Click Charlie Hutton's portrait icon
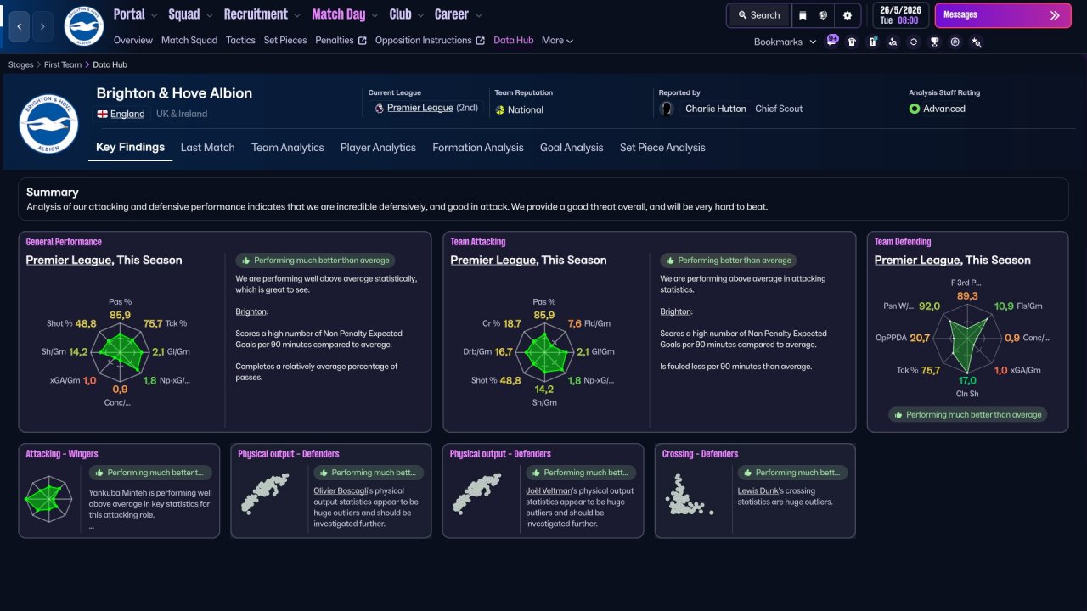This screenshot has height=611, width=1087. (x=667, y=109)
